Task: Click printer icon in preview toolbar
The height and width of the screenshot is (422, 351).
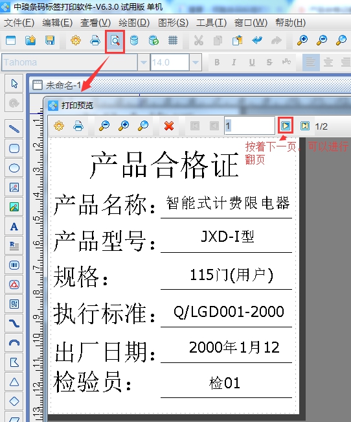Action: coord(78,126)
